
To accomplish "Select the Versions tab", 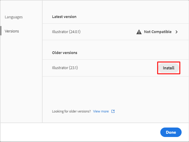I will click(x=12, y=31).
